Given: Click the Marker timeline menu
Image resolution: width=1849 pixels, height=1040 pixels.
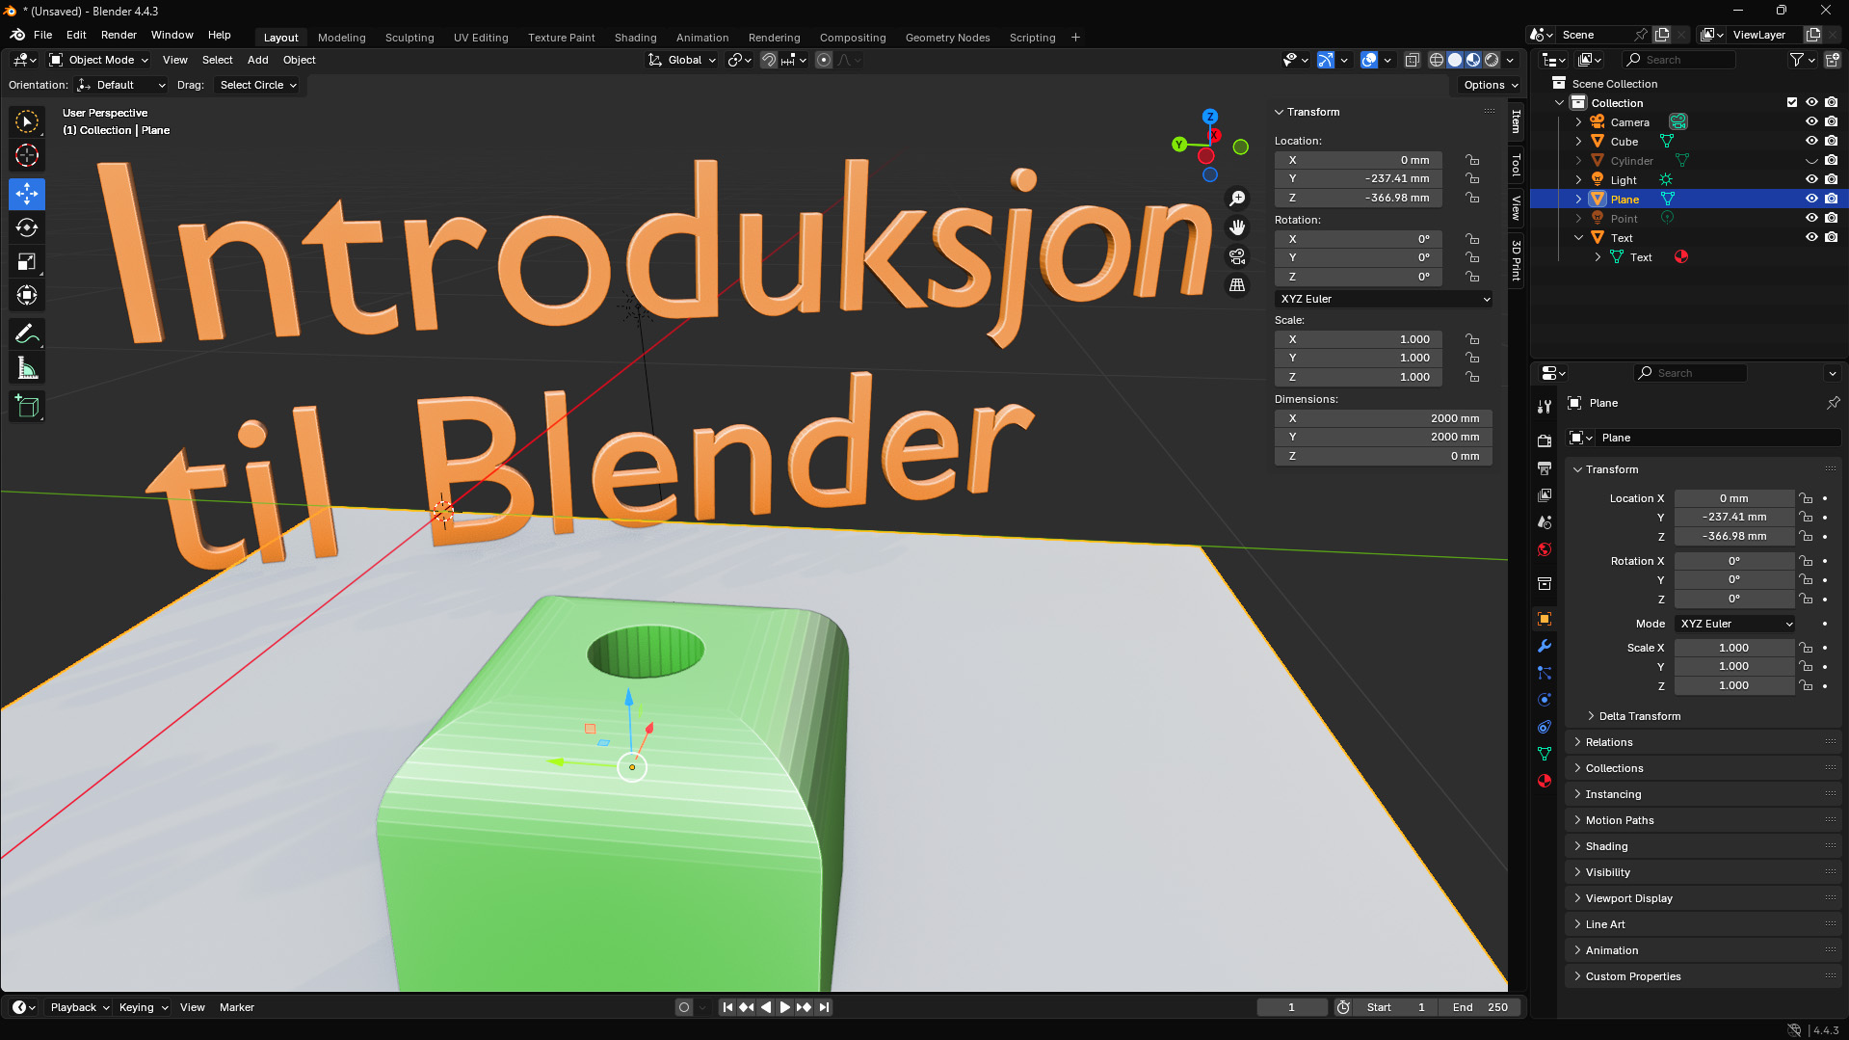Looking at the screenshot, I should (237, 1007).
